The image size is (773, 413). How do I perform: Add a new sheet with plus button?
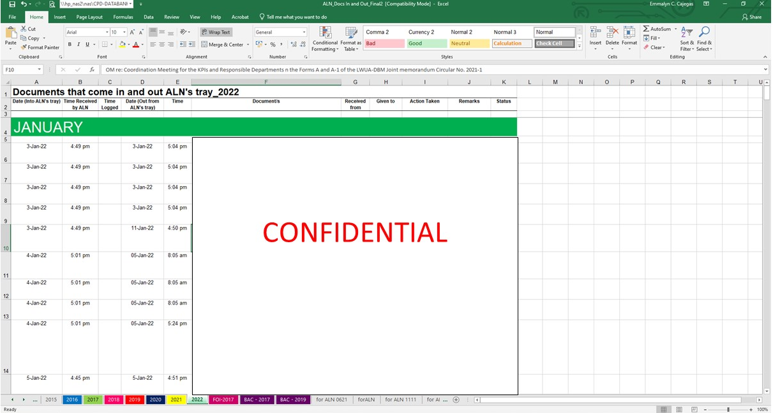click(456, 400)
